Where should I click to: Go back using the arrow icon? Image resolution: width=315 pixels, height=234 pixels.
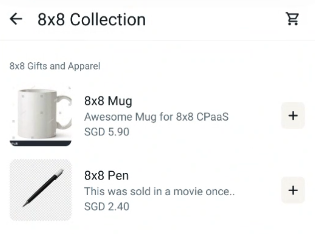pos(16,19)
